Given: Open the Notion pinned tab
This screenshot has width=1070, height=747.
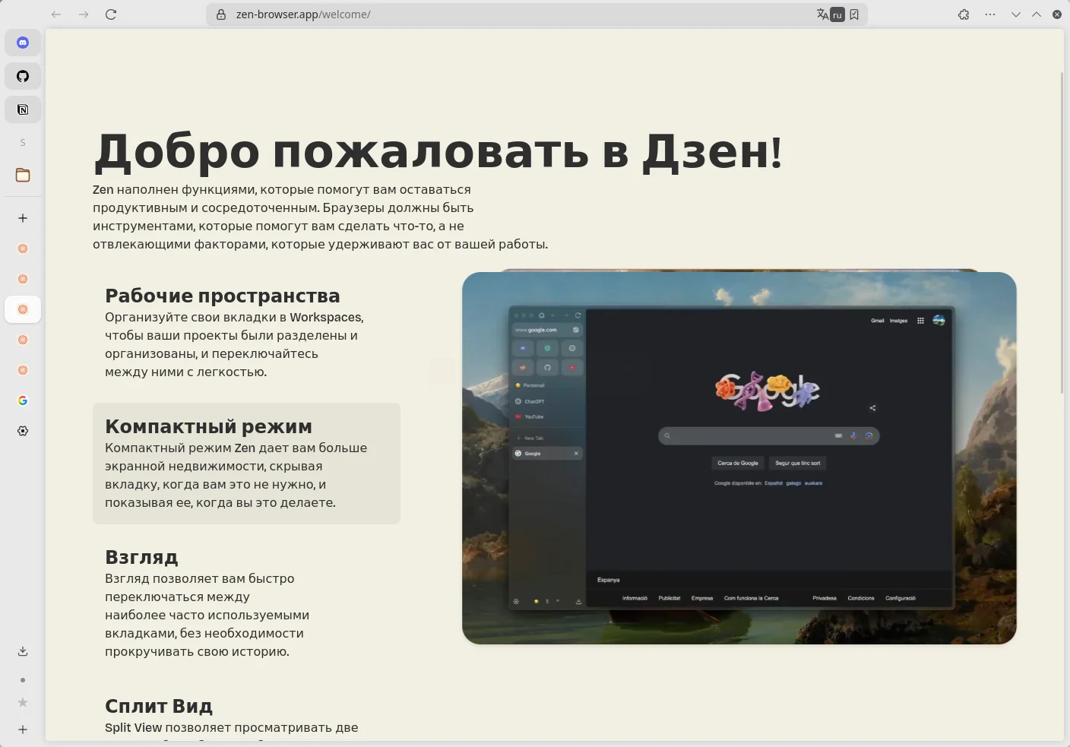Looking at the screenshot, I should (x=23, y=109).
